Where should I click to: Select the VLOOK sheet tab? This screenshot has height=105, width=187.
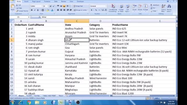pos(29,96)
